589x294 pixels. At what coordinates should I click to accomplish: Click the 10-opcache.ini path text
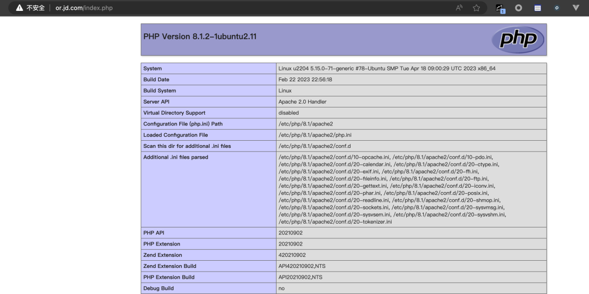(334, 157)
